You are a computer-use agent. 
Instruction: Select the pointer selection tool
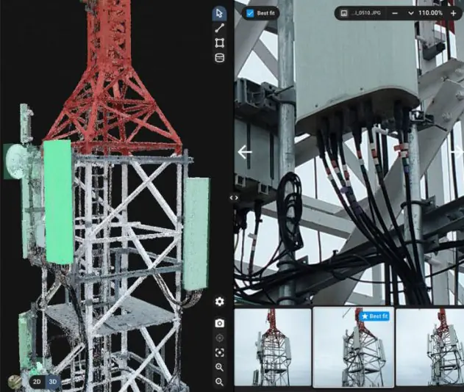point(219,13)
